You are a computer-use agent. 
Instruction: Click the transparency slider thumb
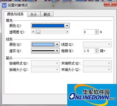(x=38, y=32)
